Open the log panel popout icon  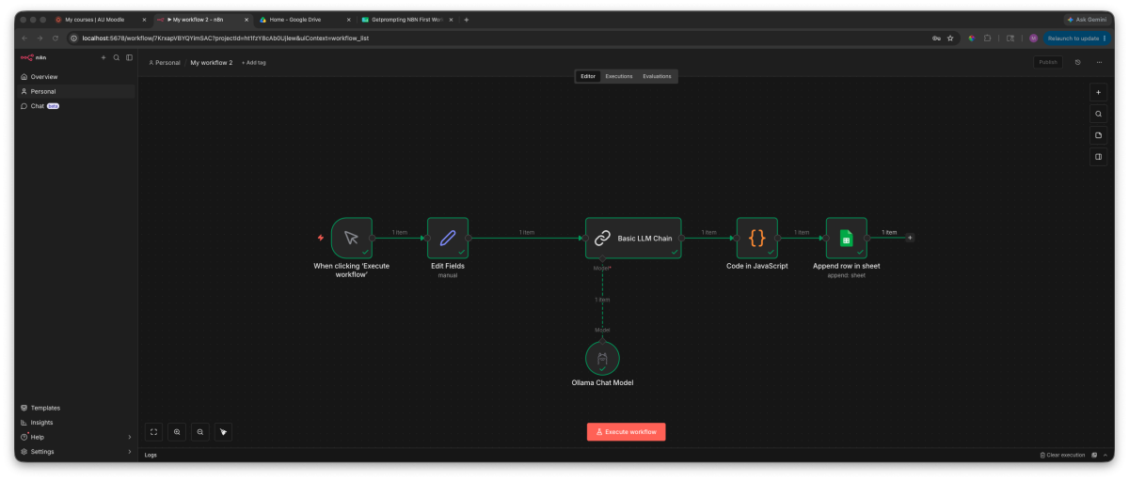point(1094,455)
